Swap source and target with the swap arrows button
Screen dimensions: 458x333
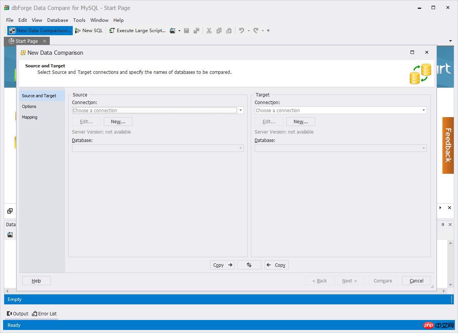[249, 265]
